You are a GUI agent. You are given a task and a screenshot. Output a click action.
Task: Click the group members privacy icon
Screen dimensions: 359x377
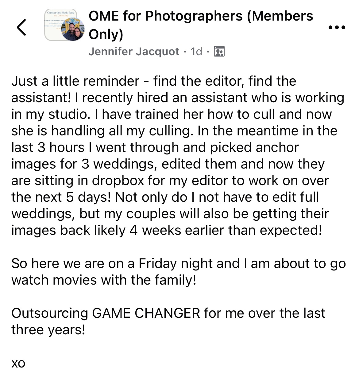point(219,52)
